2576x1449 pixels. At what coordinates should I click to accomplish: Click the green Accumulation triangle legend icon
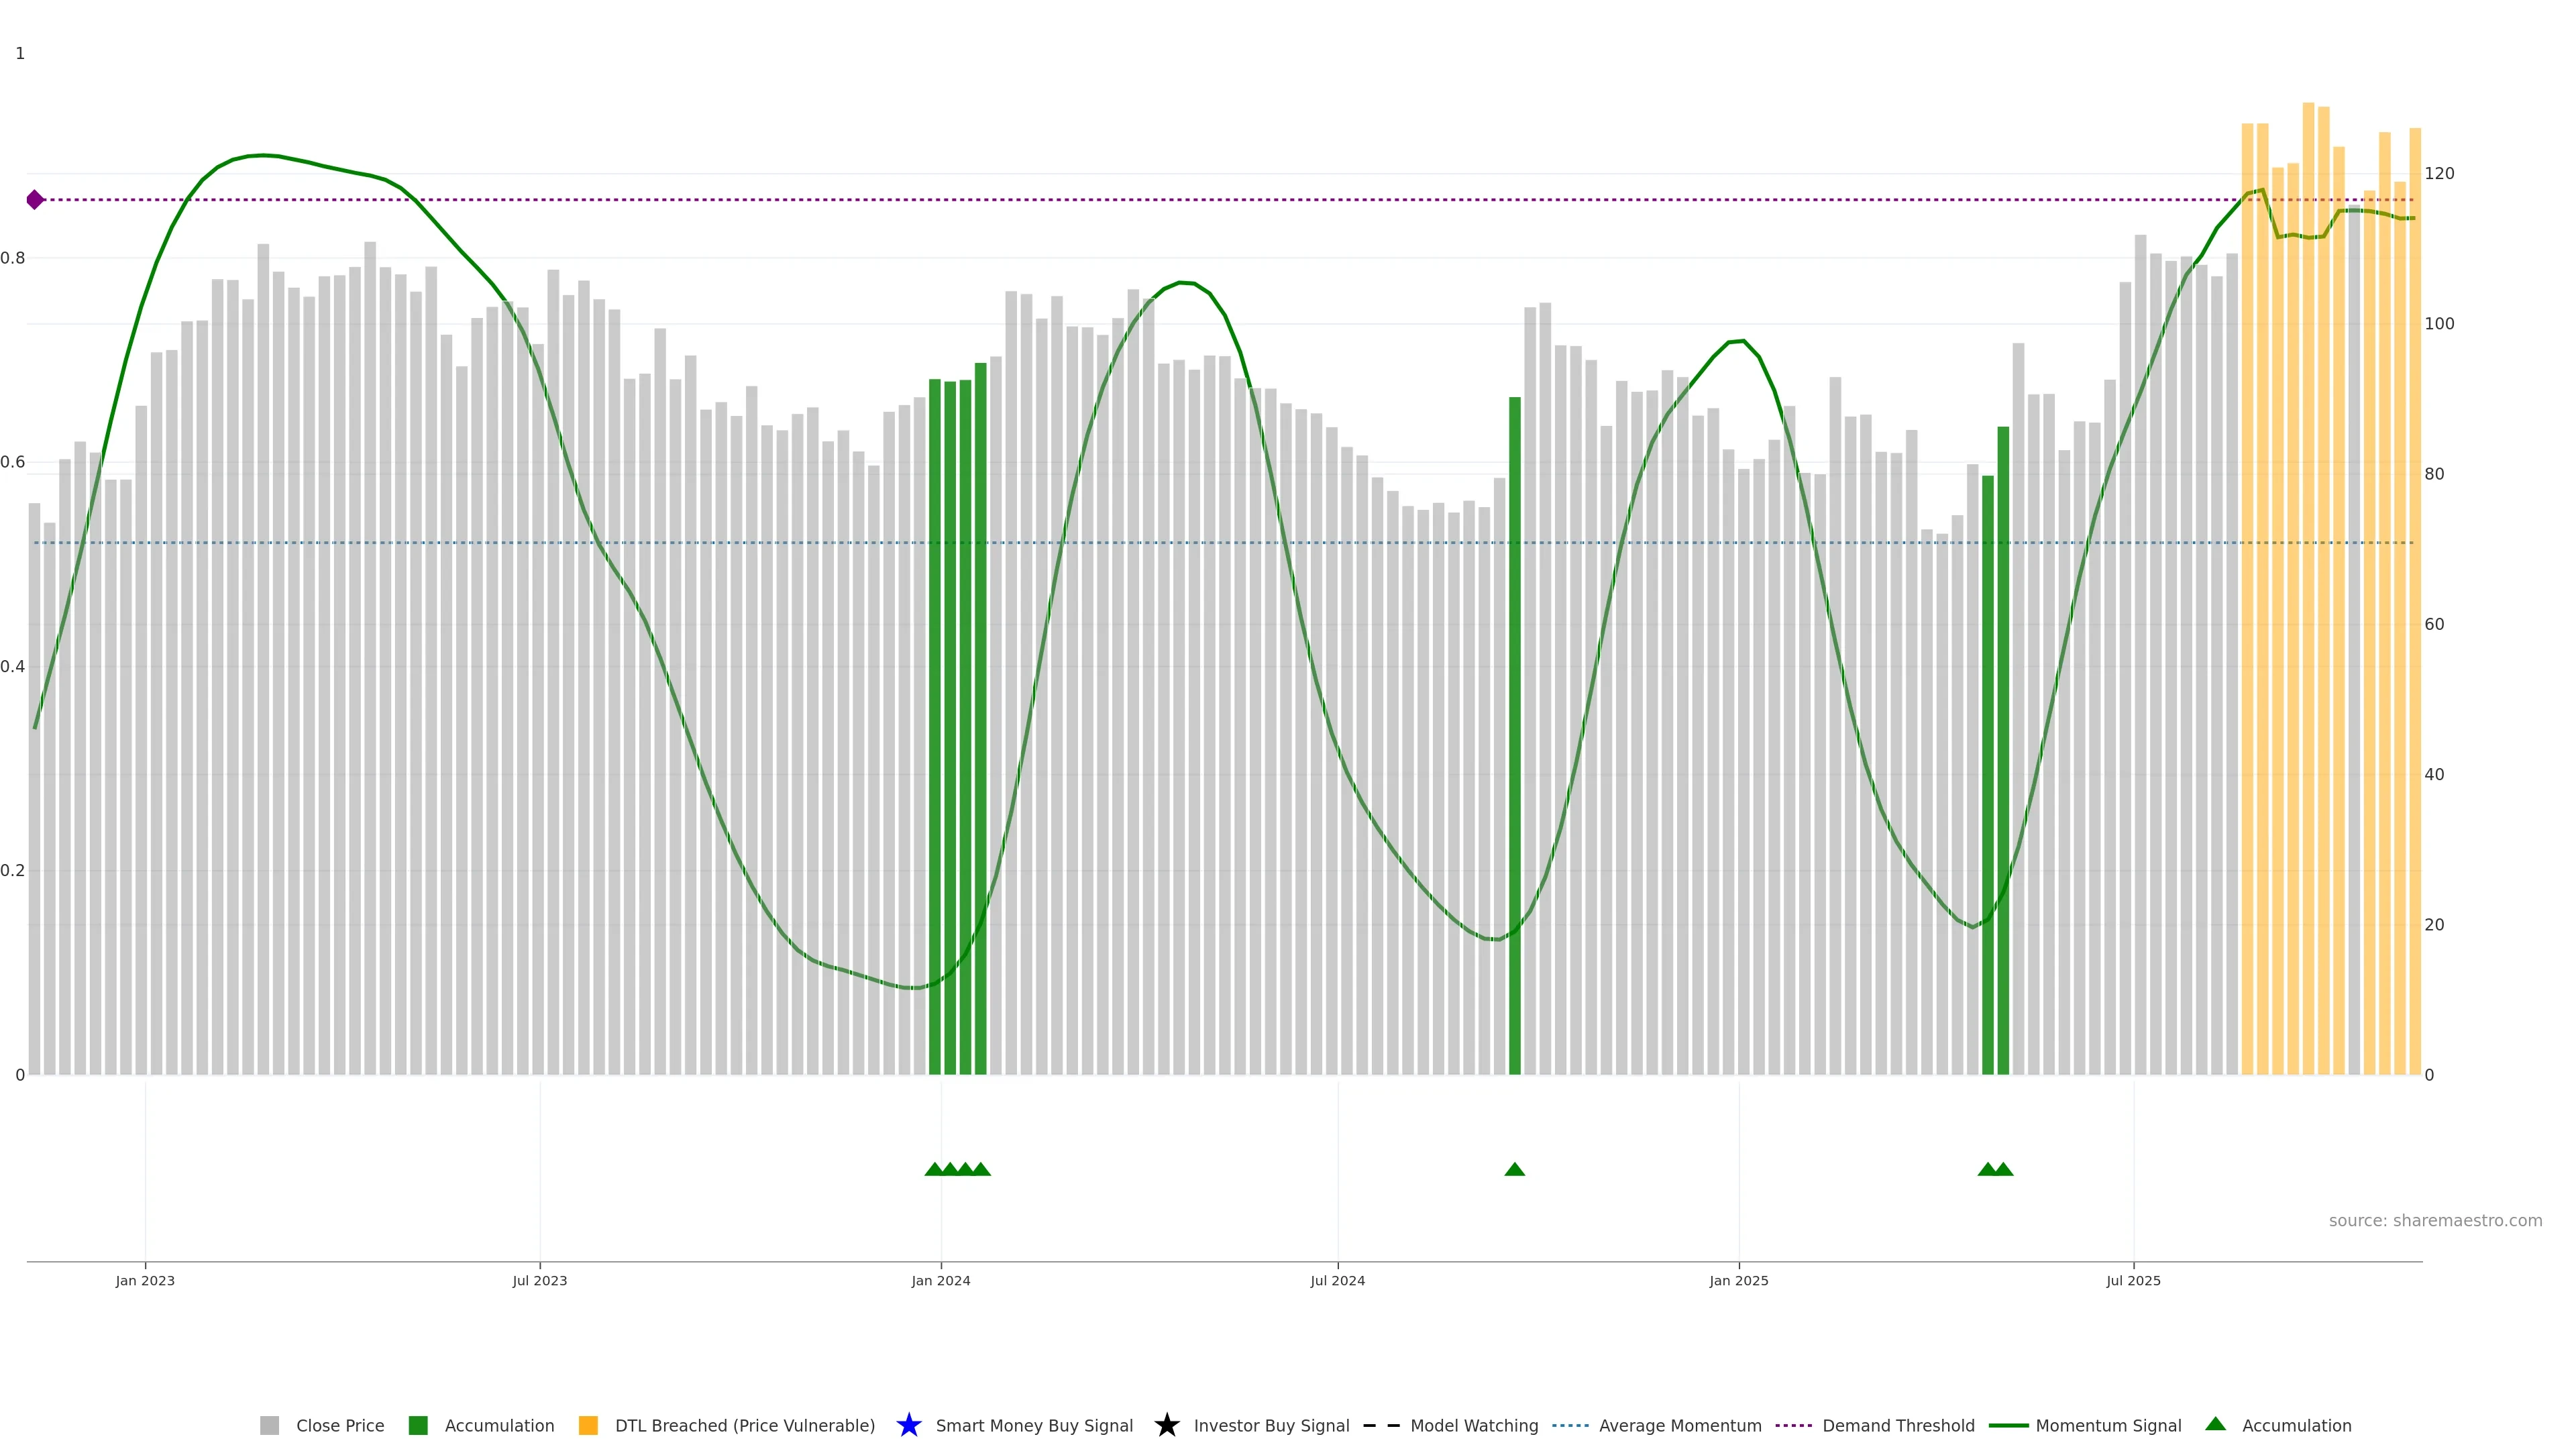[x=2216, y=1424]
